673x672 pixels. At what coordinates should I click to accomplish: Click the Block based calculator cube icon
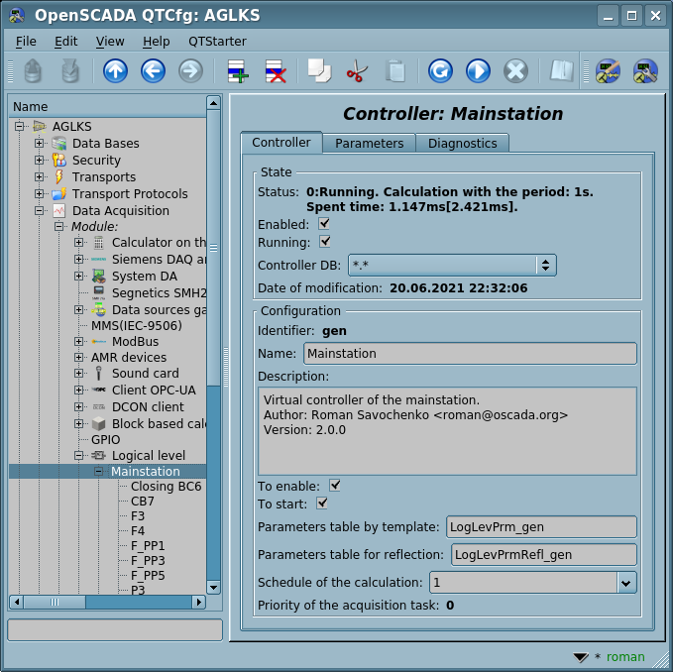(99, 424)
